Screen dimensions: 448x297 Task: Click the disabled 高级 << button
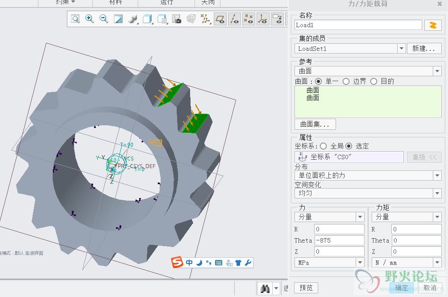424,157
